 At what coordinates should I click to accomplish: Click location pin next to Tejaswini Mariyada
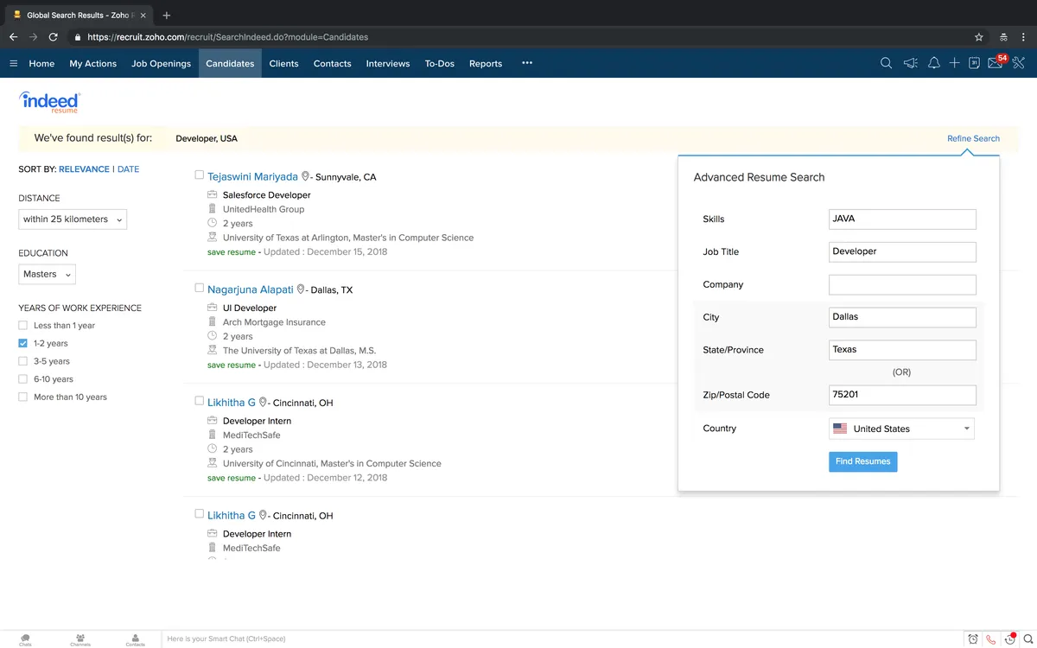pos(306,176)
